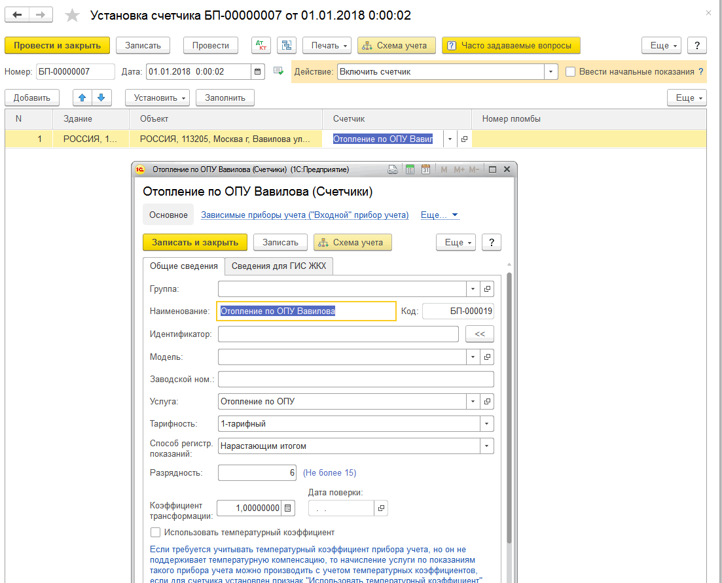This screenshot has height=583, width=722.
Task: Open the Зависимые приборы учета link
Action: click(305, 215)
